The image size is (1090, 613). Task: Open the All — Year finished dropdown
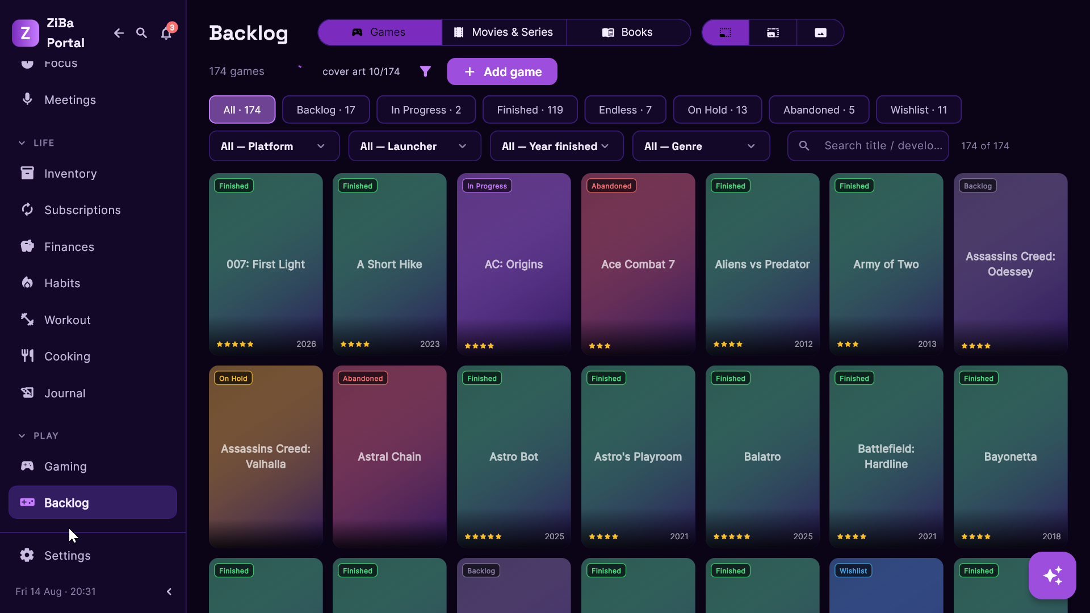point(556,146)
